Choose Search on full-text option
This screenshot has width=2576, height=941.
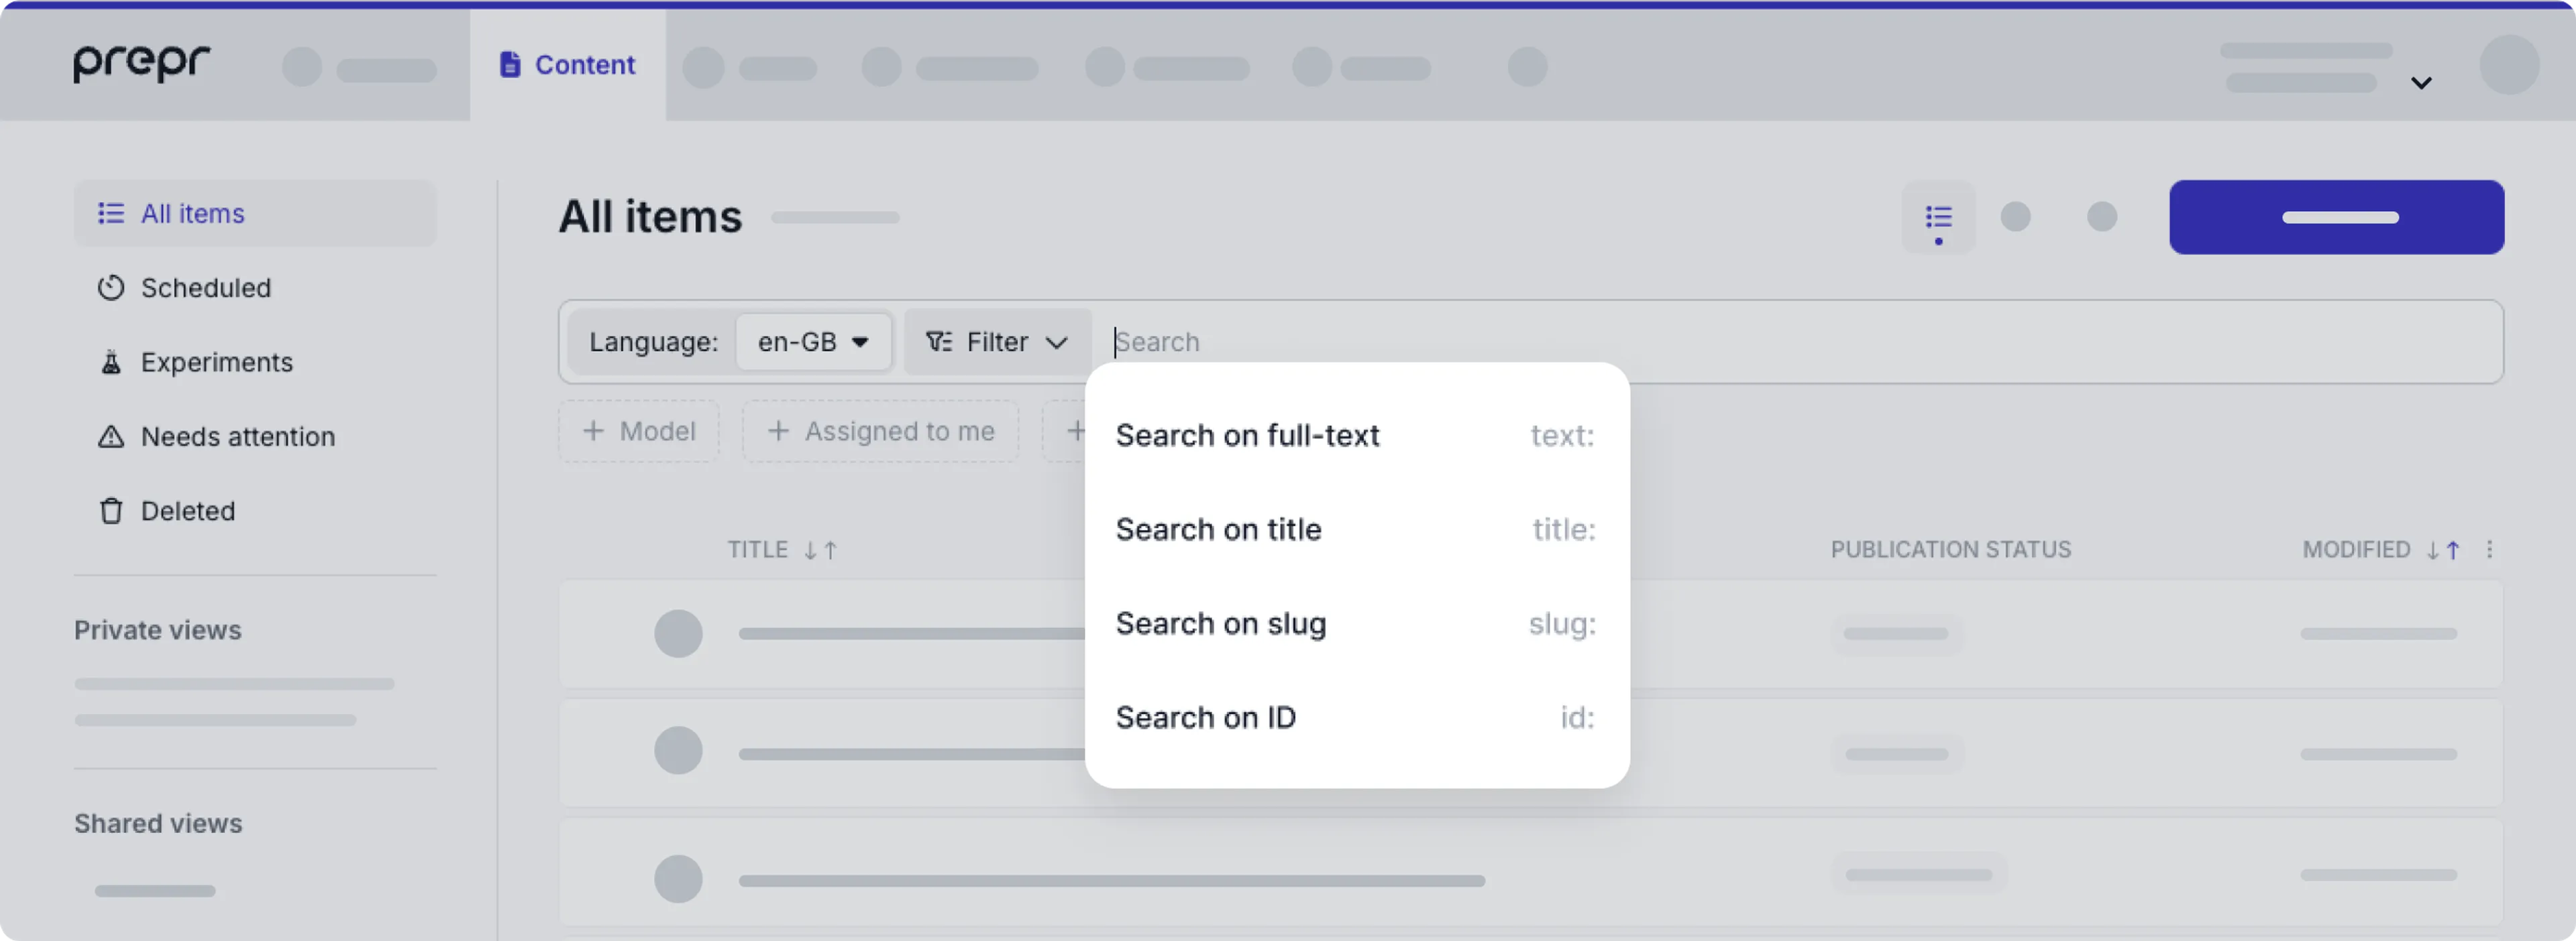coord(1356,436)
